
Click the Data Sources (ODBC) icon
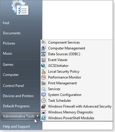pos(43,54)
